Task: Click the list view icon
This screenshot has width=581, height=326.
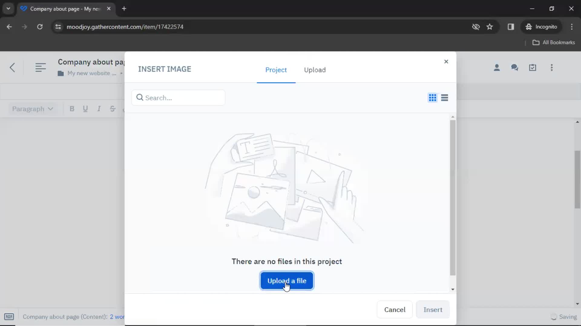Action: coord(445,98)
